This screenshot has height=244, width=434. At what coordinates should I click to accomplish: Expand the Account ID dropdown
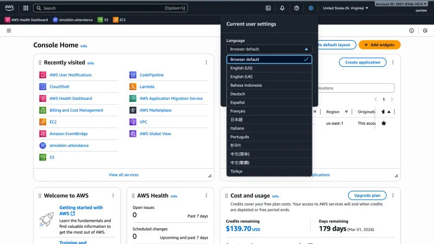401,4
